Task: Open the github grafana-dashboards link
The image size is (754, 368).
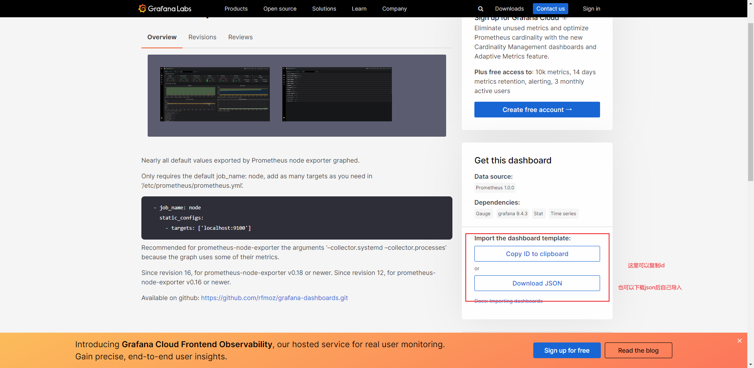Action: coord(275,298)
